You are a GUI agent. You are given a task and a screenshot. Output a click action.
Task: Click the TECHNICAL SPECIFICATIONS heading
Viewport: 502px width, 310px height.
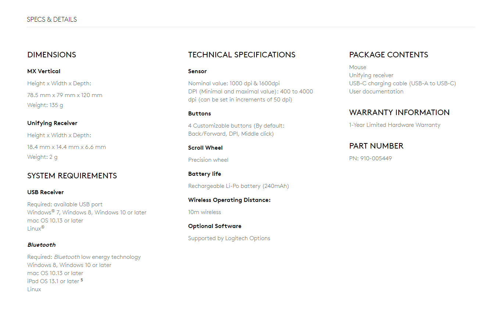242,55
